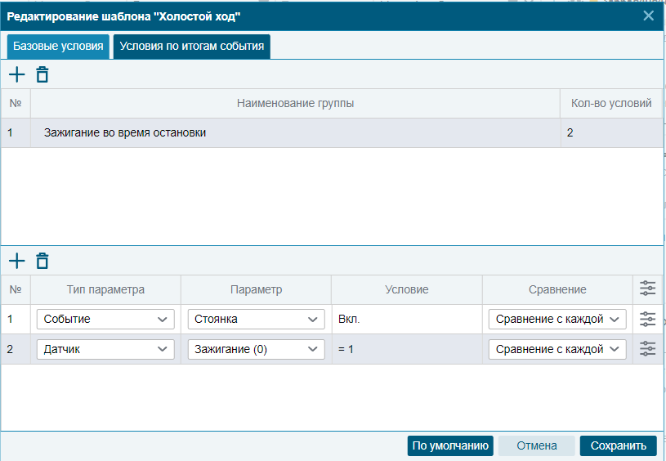Click the Отмена button

point(536,445)
